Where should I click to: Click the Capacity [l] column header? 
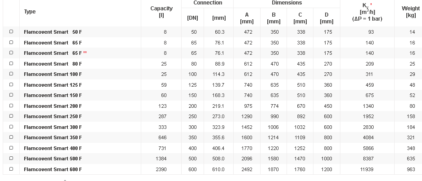pos(161,12)
